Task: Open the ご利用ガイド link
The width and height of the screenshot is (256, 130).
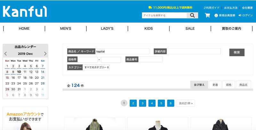Action: (212, 8)
